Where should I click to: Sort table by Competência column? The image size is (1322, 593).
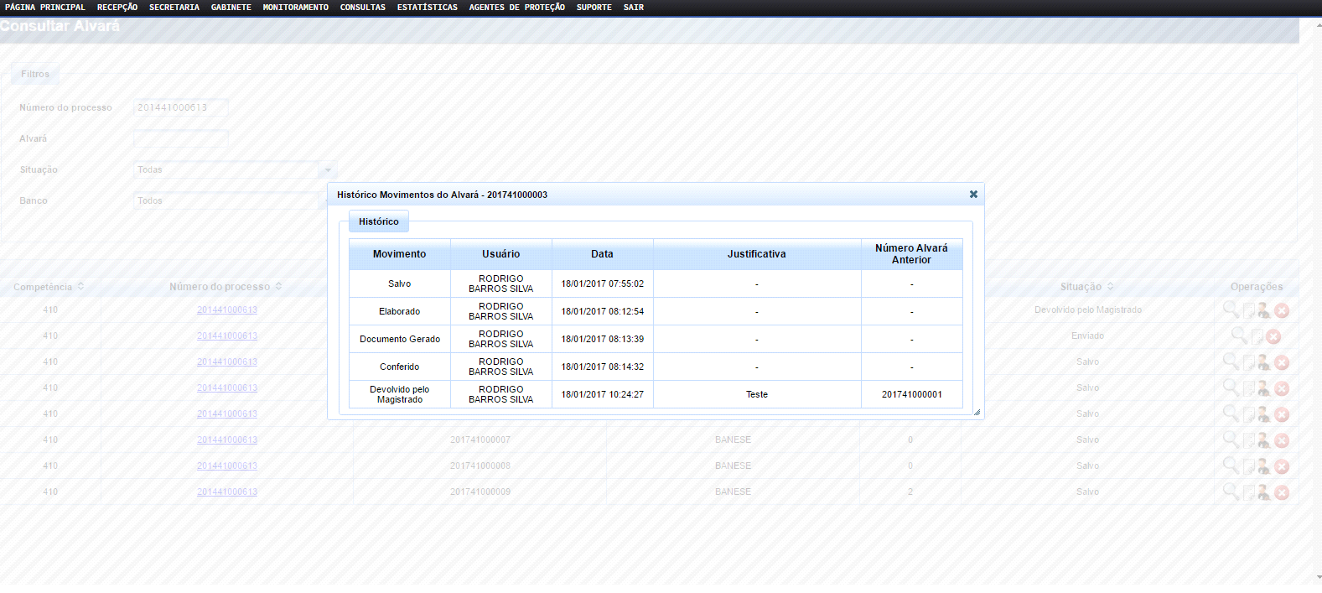pos(49,287)
